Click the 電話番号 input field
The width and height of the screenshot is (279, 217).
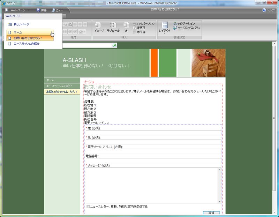[x=153, y=161]
